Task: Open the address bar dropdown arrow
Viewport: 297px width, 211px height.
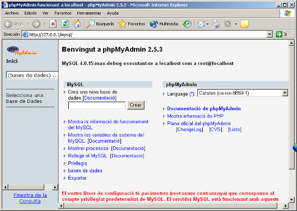Action: (x=270, y=34)
